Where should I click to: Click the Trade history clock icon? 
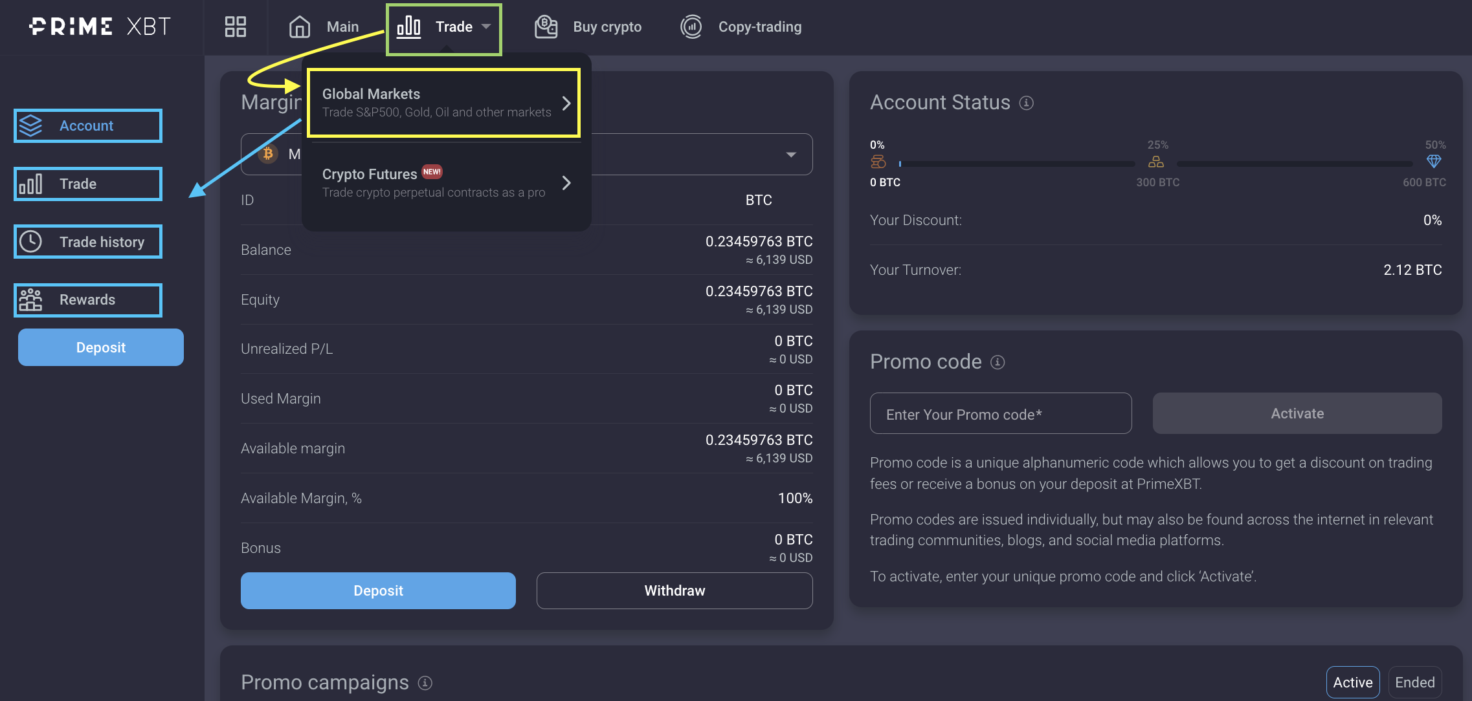click(30, 242)
